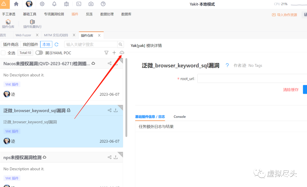Click the camera screenshot icon
The height and width of the screenshot is (187, 307).
coord(91,4)
